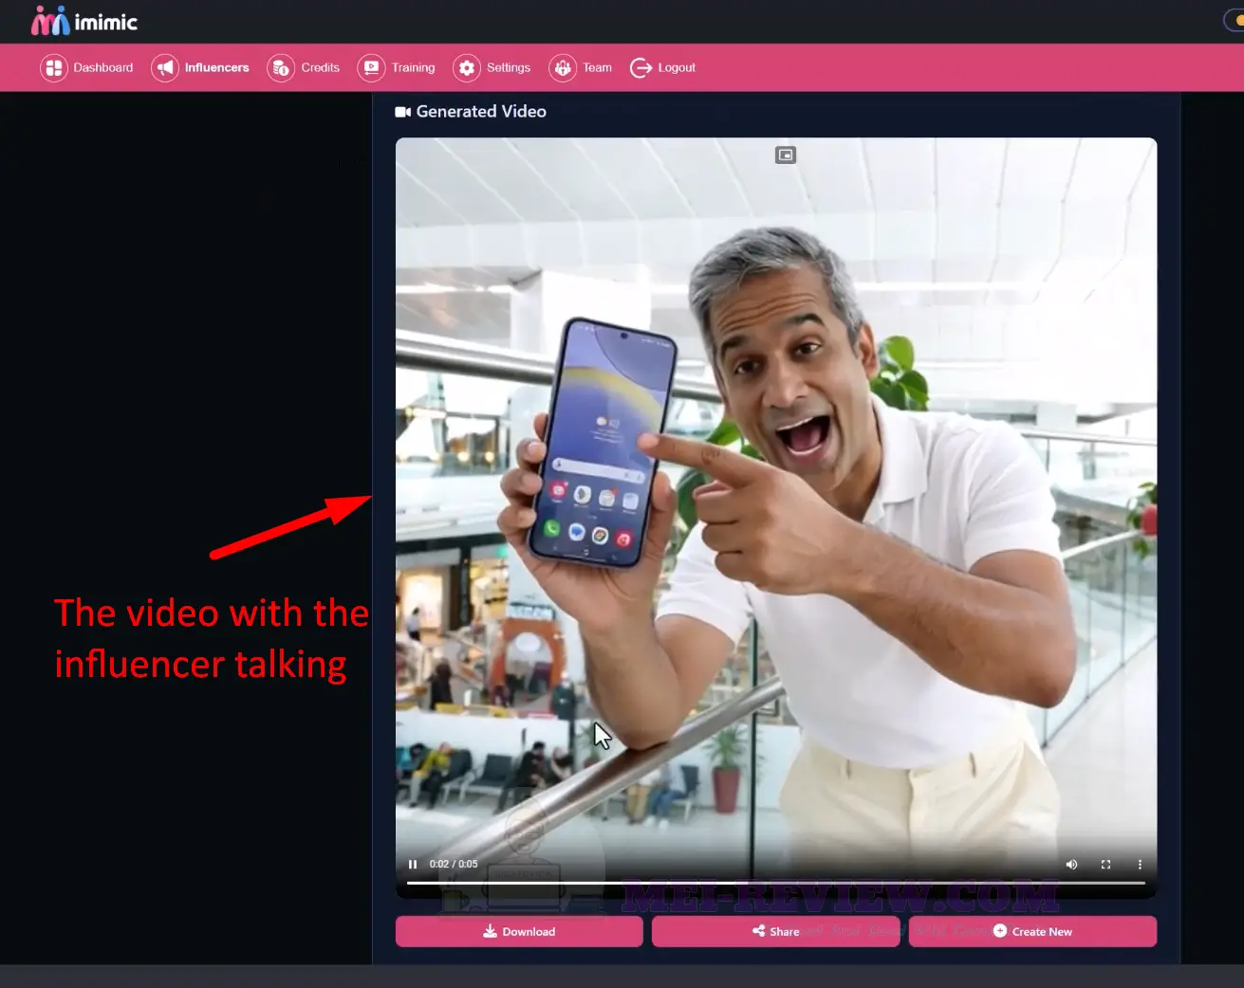Image resolution: width=1244 pixels, height=988 pixels.
Task: Click the Dashboard grid icon
Action: [54, 67]
